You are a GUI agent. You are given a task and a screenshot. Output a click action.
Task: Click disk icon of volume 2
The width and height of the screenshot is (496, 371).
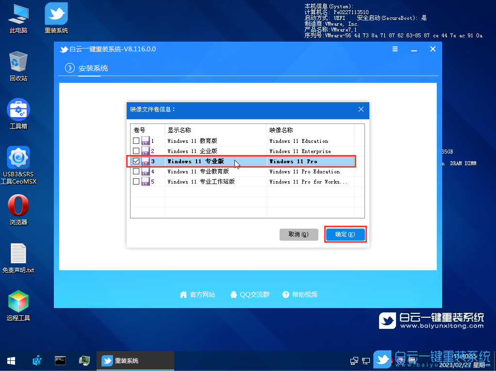(145, 151)
